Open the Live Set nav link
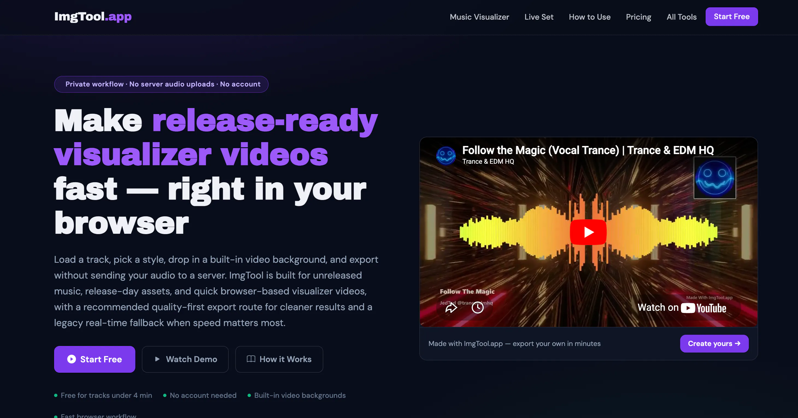The image size is (798, 418). point(539,17)
